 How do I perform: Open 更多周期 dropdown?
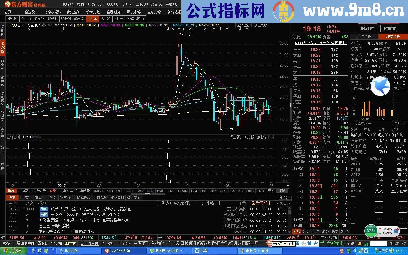tap(136, 18)
